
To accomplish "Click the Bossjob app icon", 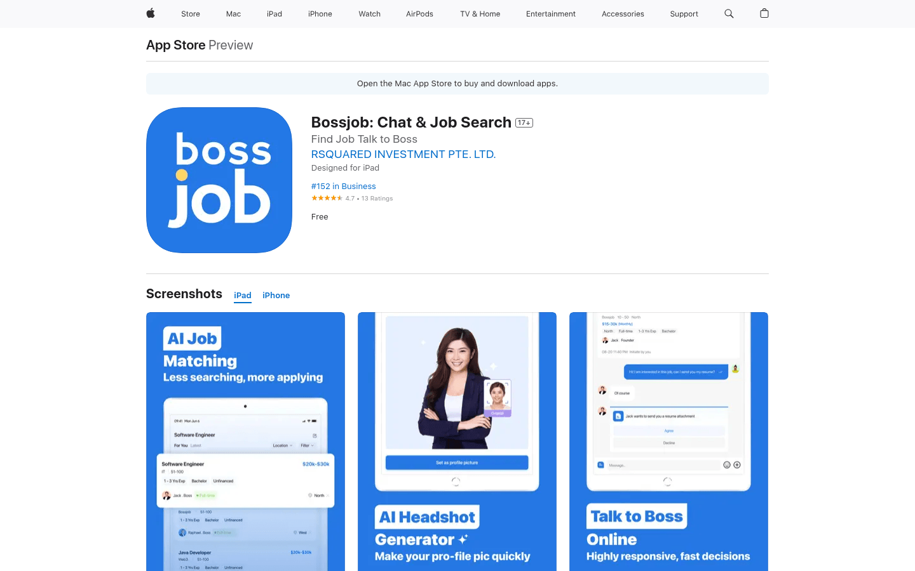I will pyautogui.click(x=219, y=180).
